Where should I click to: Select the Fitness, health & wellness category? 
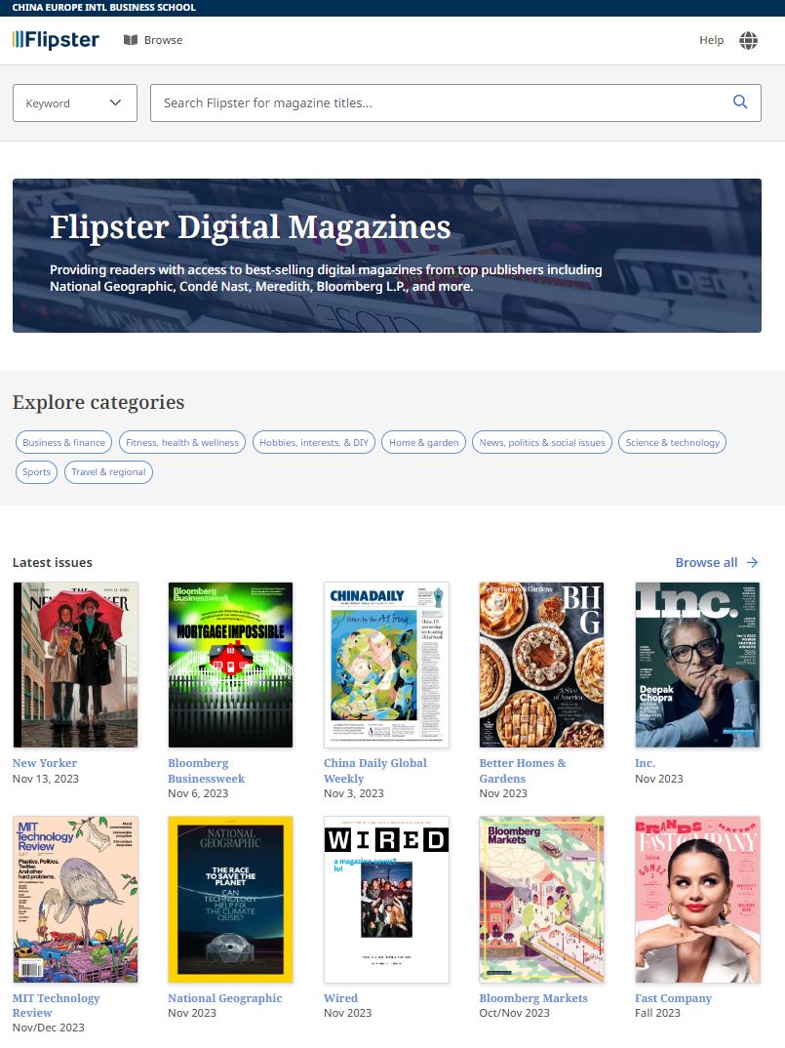click(182, 442)
